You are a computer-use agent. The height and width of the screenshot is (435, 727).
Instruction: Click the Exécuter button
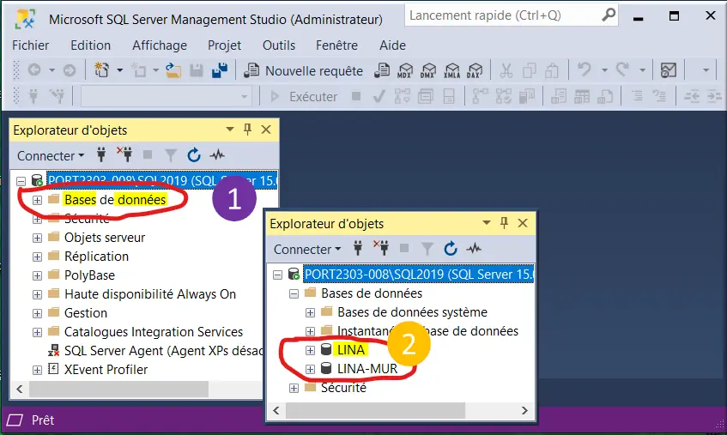click(304, 96)
